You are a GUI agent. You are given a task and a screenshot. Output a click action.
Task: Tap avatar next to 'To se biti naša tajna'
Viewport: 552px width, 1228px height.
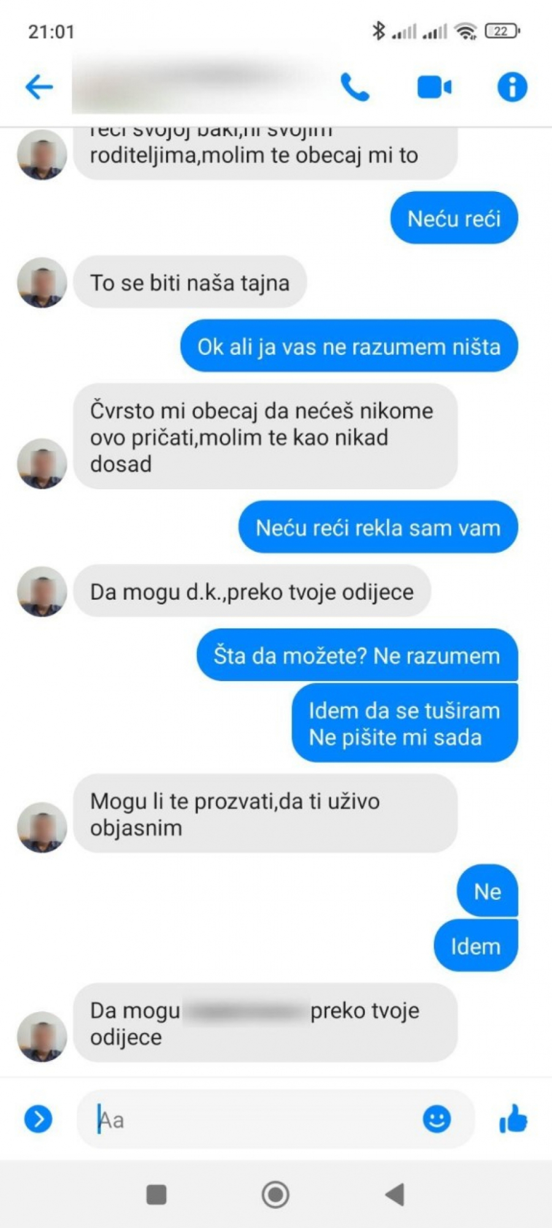[x=42, y=283]
